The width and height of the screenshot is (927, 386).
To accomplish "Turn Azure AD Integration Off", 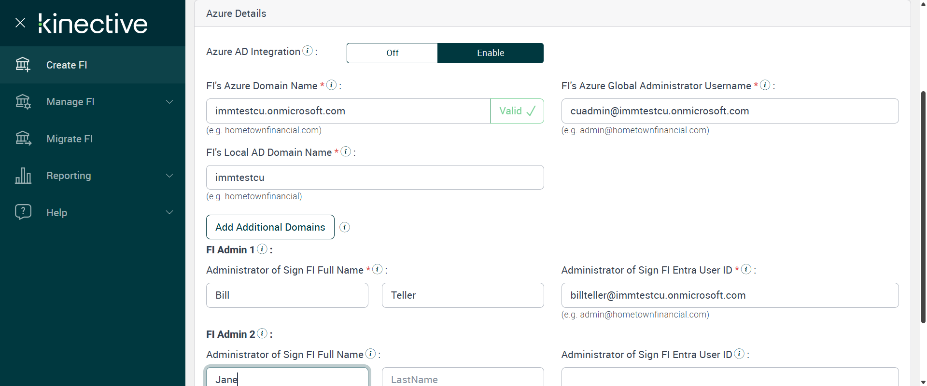I will pyautogui.click(x=392, y=53).
